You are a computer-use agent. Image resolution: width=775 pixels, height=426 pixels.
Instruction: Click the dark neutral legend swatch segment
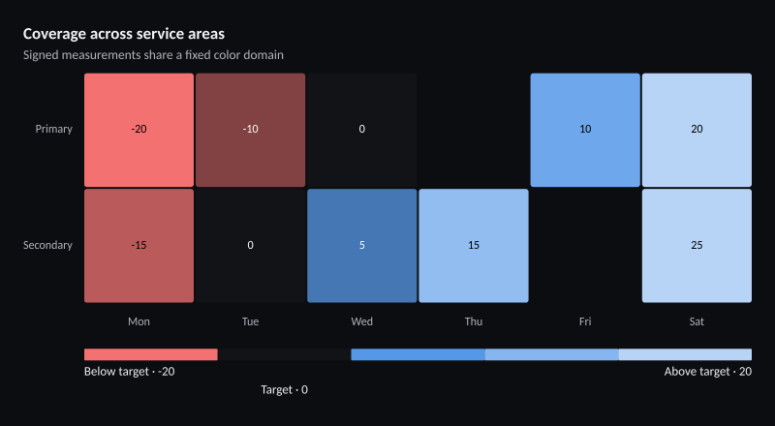[x=284, y=354]
